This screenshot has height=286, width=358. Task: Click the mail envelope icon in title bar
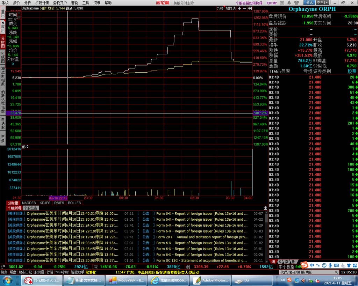point(282,3)
